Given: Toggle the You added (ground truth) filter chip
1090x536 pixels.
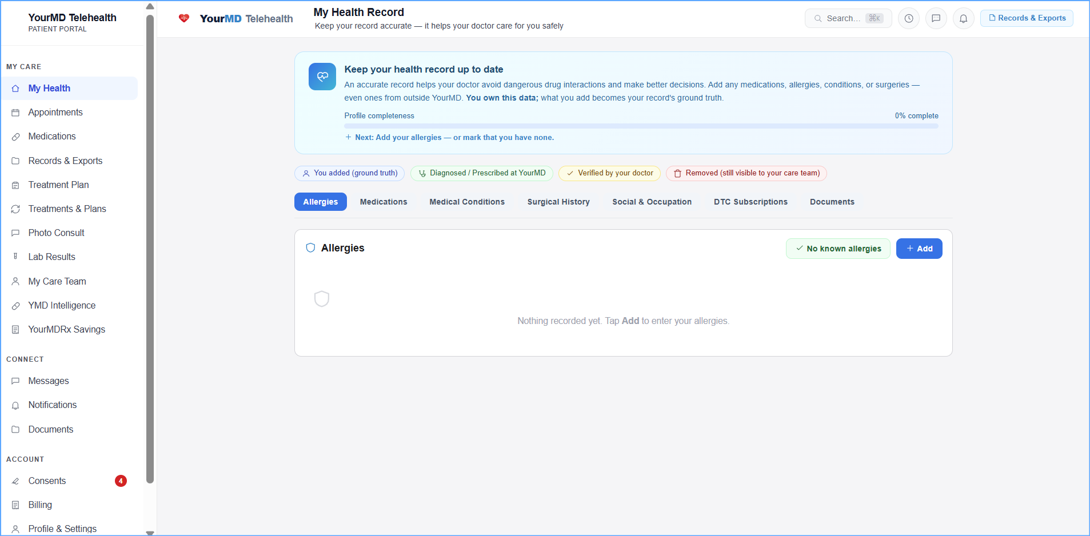Looking at the screenshot, I should click(349, 173).
